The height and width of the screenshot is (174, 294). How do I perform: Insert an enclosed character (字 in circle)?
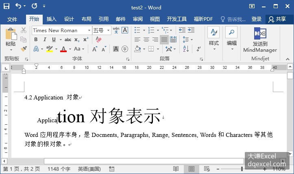[125, 49]
